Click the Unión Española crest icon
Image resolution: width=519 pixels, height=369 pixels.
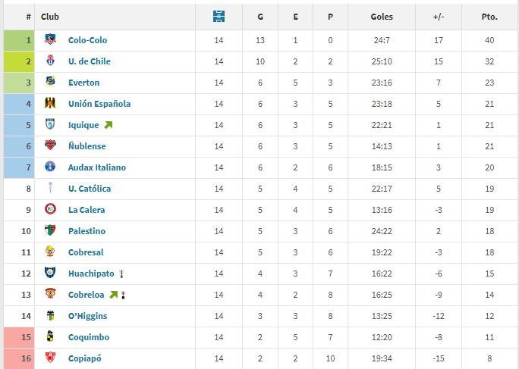click(x=50, y=103)
